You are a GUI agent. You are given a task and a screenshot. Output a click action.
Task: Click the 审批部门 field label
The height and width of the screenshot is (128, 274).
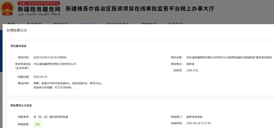point(177,117)
